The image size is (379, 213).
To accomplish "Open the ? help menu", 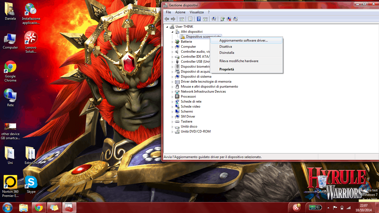I will [209, 12].
